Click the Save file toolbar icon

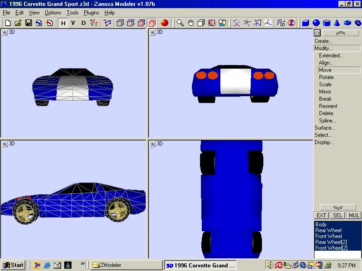point(29,23)
